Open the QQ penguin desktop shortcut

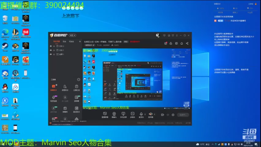(5, 88)
